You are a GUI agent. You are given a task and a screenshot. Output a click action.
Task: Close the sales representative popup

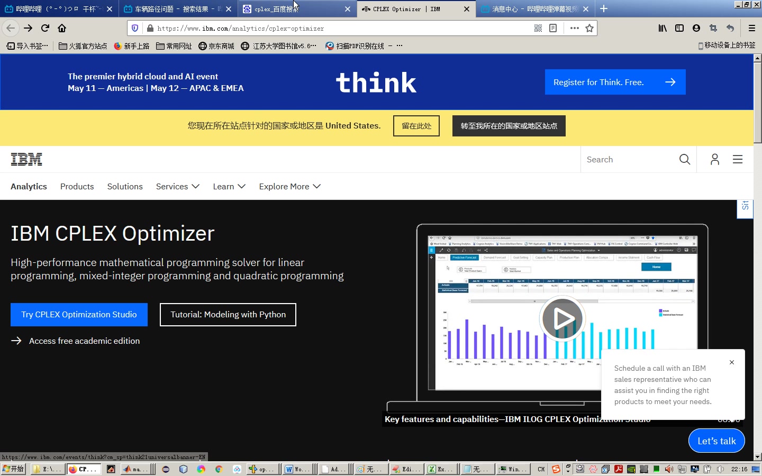tap(732, 362)
